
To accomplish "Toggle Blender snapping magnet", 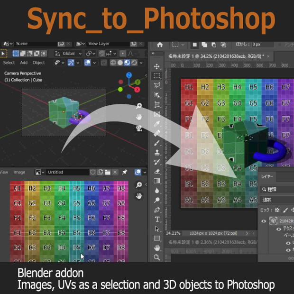I will (x=101, y=54).
